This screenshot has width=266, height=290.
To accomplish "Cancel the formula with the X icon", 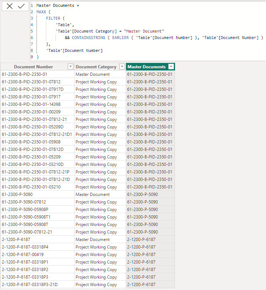I will 9,6.
